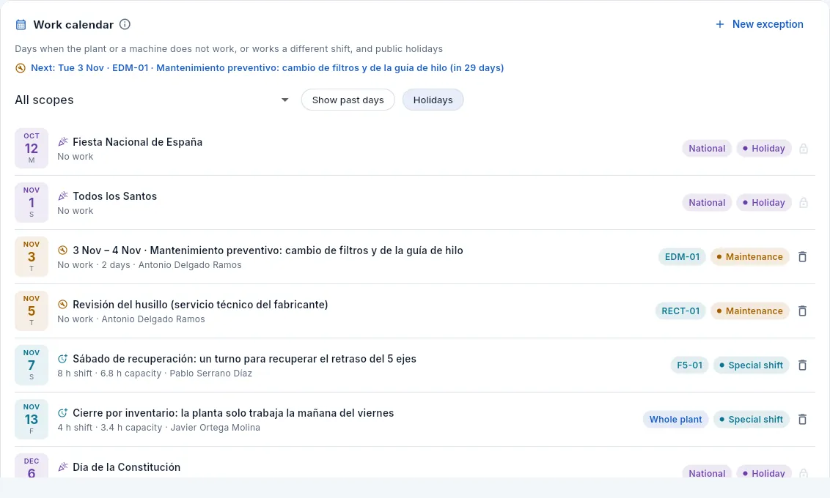Click Maintenance badge on EDM-01 row
This screenshot has height=498, width=830.
[x=749, y=257]
